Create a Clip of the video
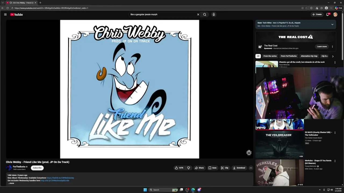Viewport: 344px width, 193px height. (x=225, y=168)
